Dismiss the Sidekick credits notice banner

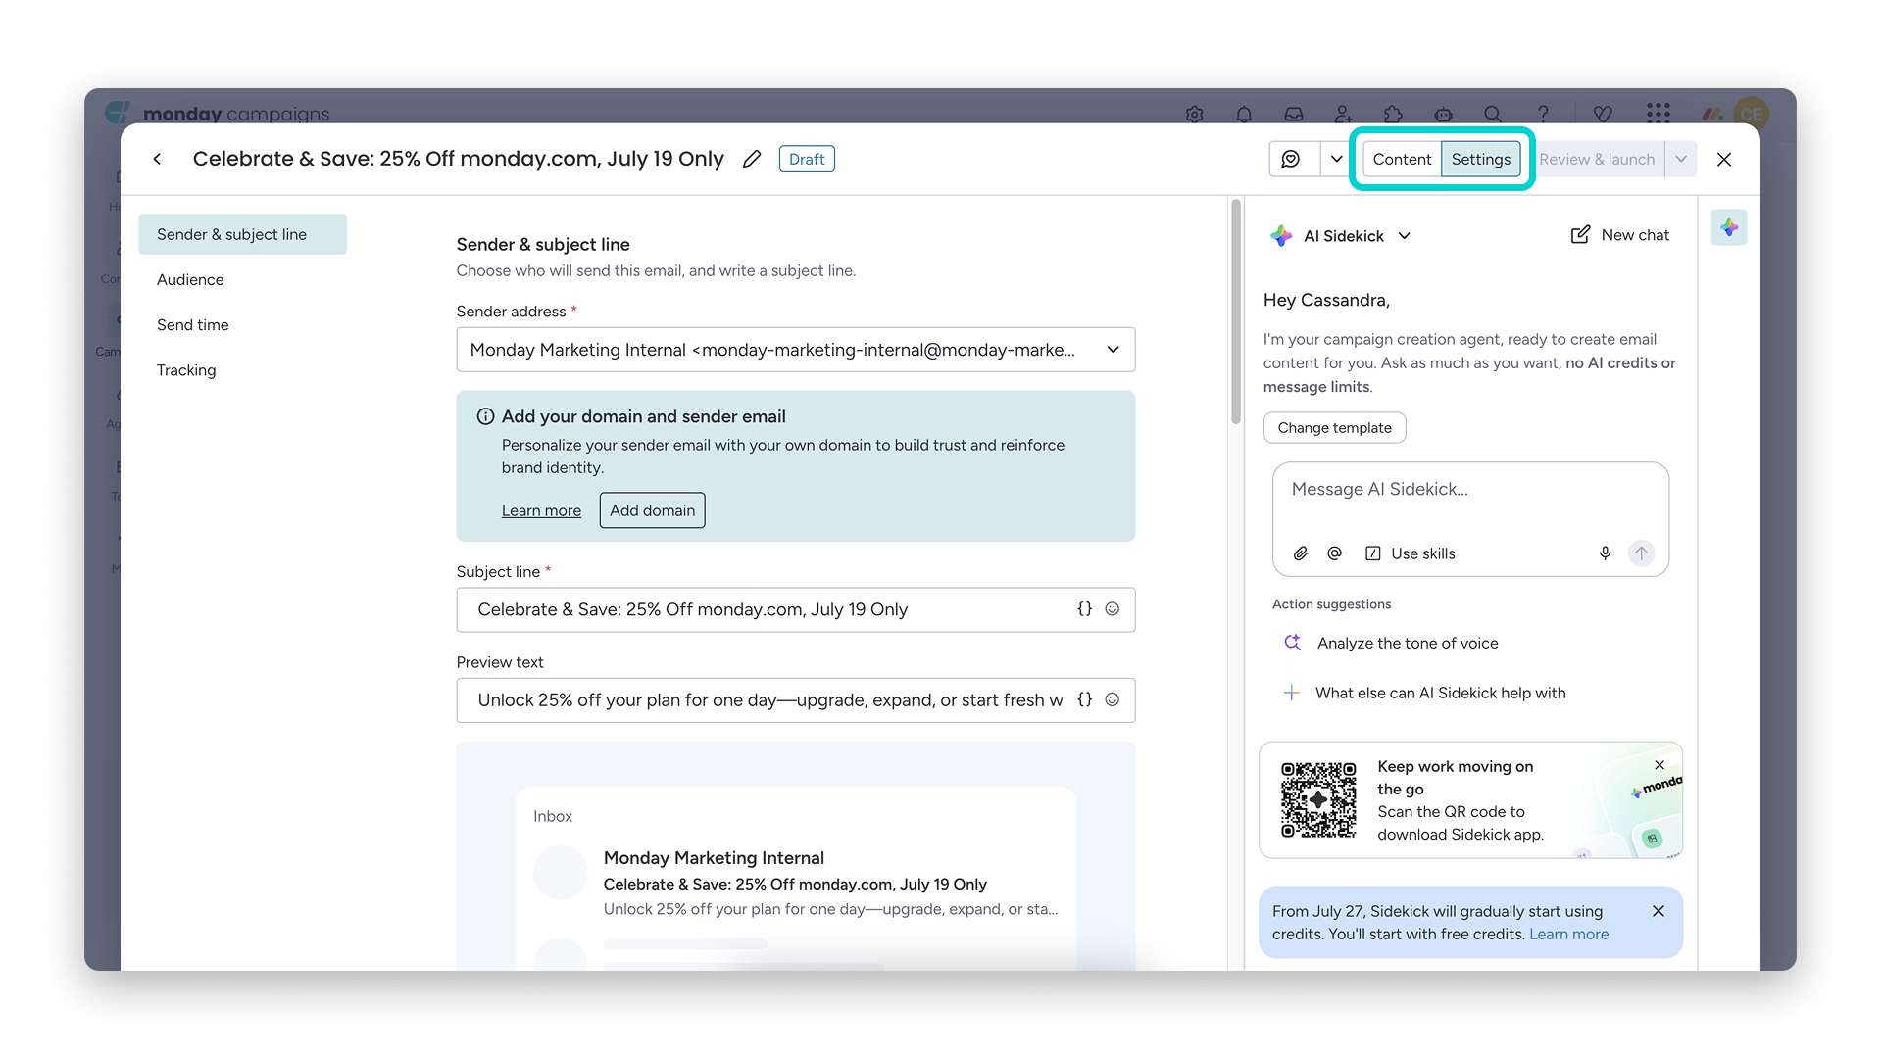[x=1659, y=911]
